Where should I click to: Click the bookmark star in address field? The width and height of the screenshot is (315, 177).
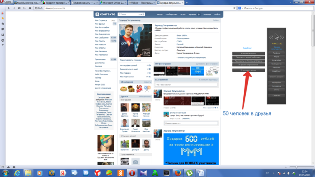[234, 8]
